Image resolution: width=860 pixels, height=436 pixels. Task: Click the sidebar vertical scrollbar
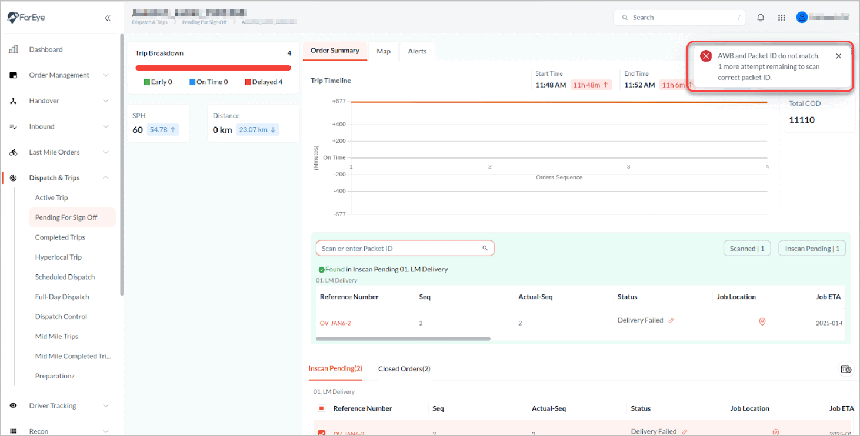122,165
